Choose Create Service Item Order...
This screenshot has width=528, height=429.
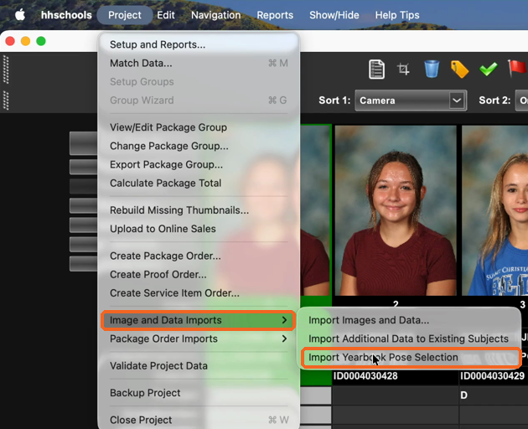[x=199, y=293]
